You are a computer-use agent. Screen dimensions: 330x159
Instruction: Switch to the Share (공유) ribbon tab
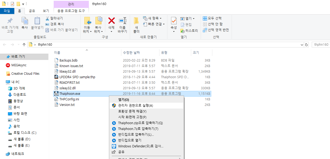click(x=32, y=11)
